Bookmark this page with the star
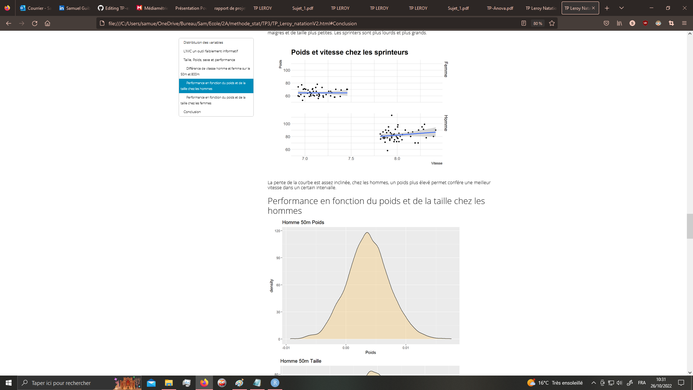Image resolution: width=693 pixels, height=390 pixels. [552, 23]
